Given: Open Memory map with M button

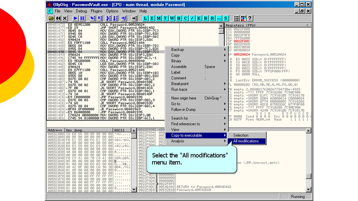Looking at the screenshot, I should (x=159, y=18).
